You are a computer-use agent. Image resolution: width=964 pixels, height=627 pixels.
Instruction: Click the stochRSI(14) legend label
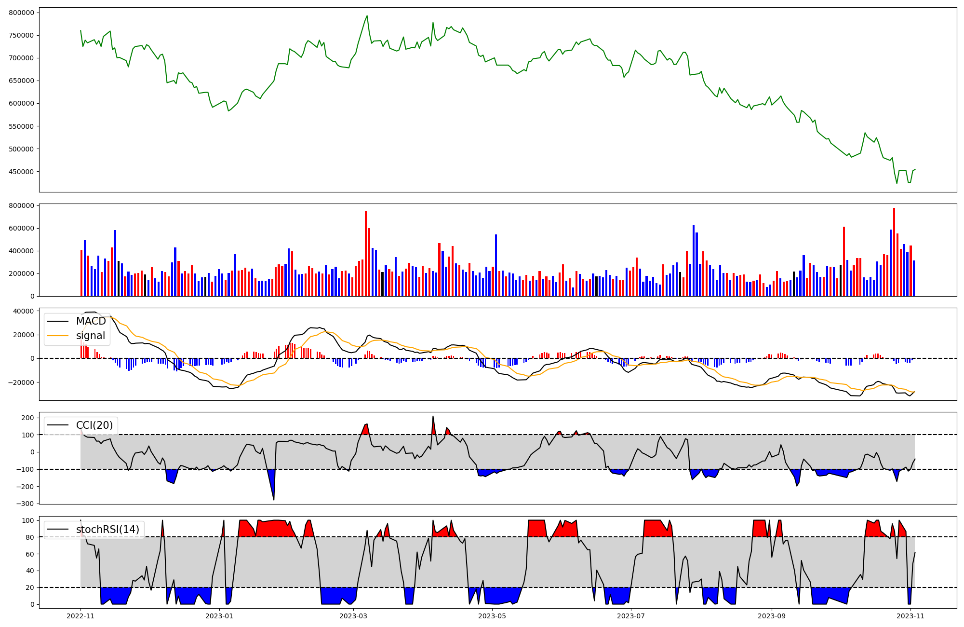point(107,530)
